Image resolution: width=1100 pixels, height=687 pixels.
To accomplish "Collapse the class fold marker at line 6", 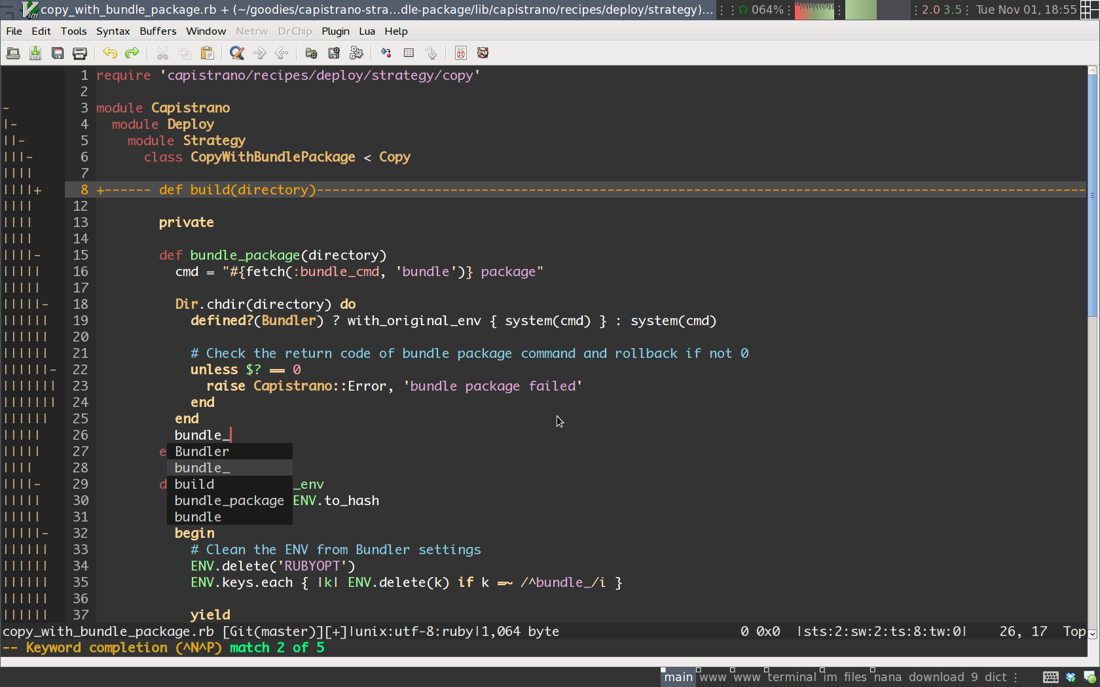I will point(29,157).
